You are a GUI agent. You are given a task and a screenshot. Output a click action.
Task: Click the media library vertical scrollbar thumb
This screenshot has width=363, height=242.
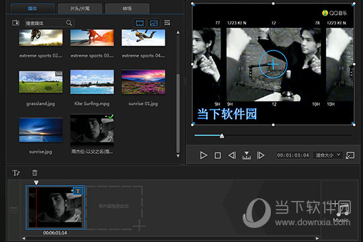click(178, 113)
